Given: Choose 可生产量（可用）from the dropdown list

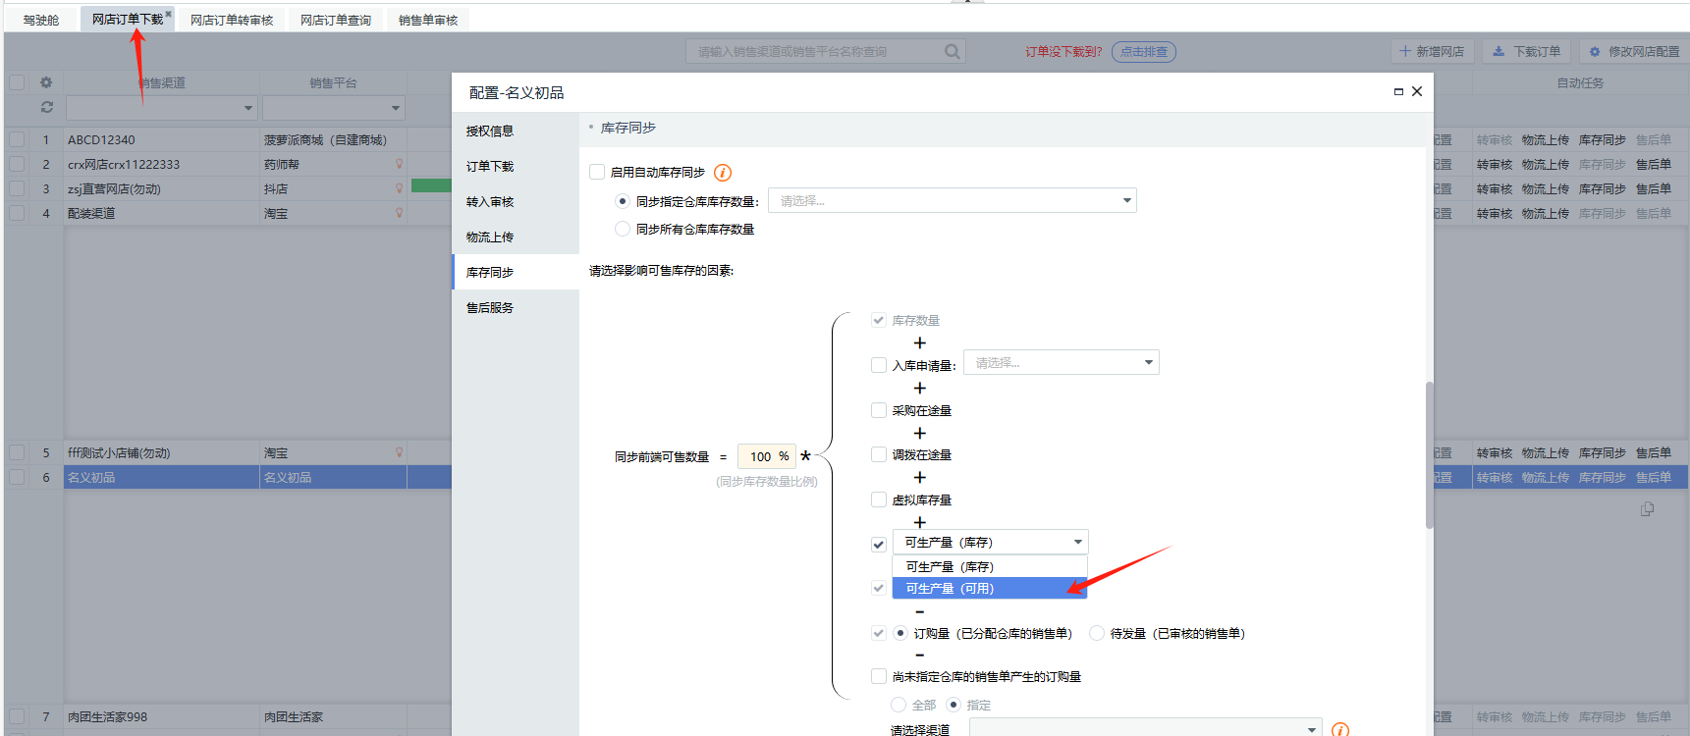Looking at the screenshot, I should (x=989, y=588).
